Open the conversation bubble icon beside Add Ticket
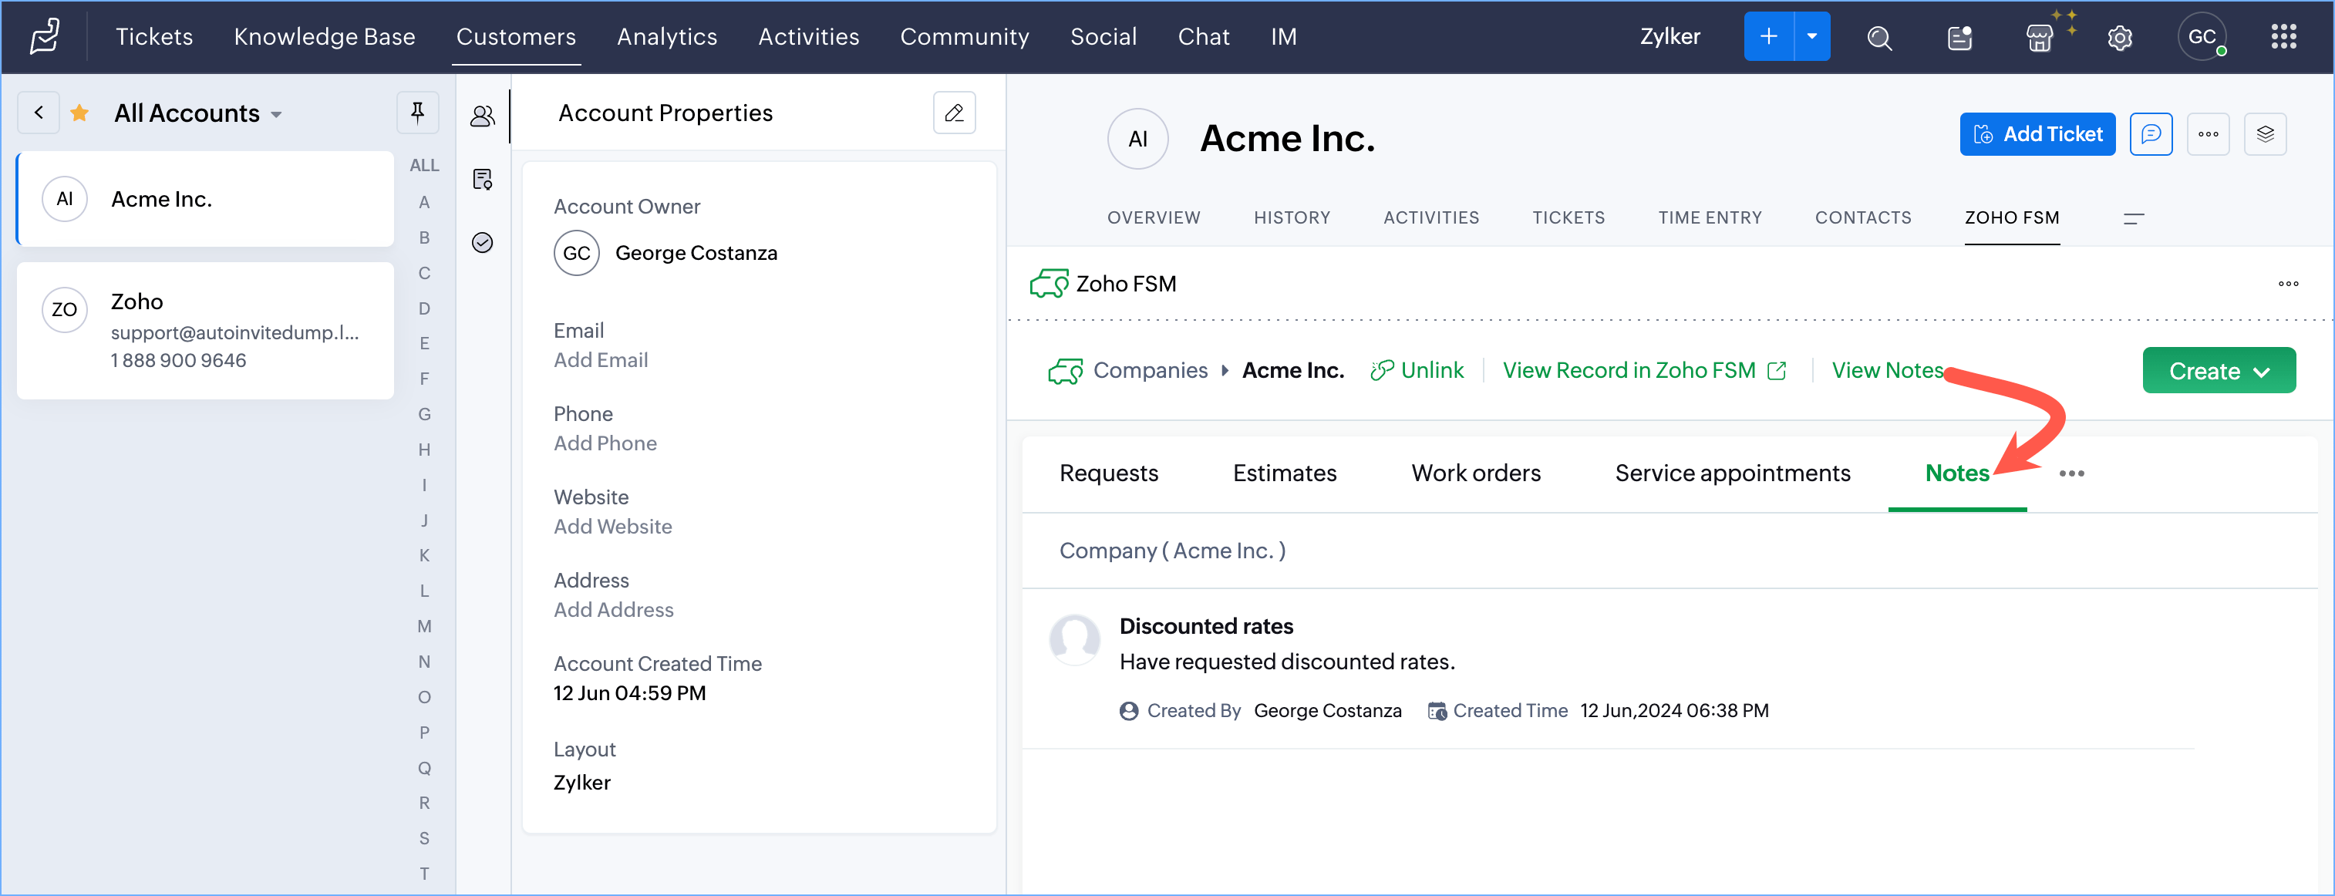Screen dimensions: 2335x896 tap(2150, 134)
